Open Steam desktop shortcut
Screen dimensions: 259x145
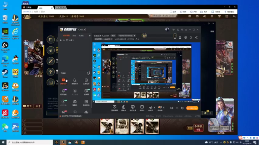pyautogui.click(x=5, y=73)
